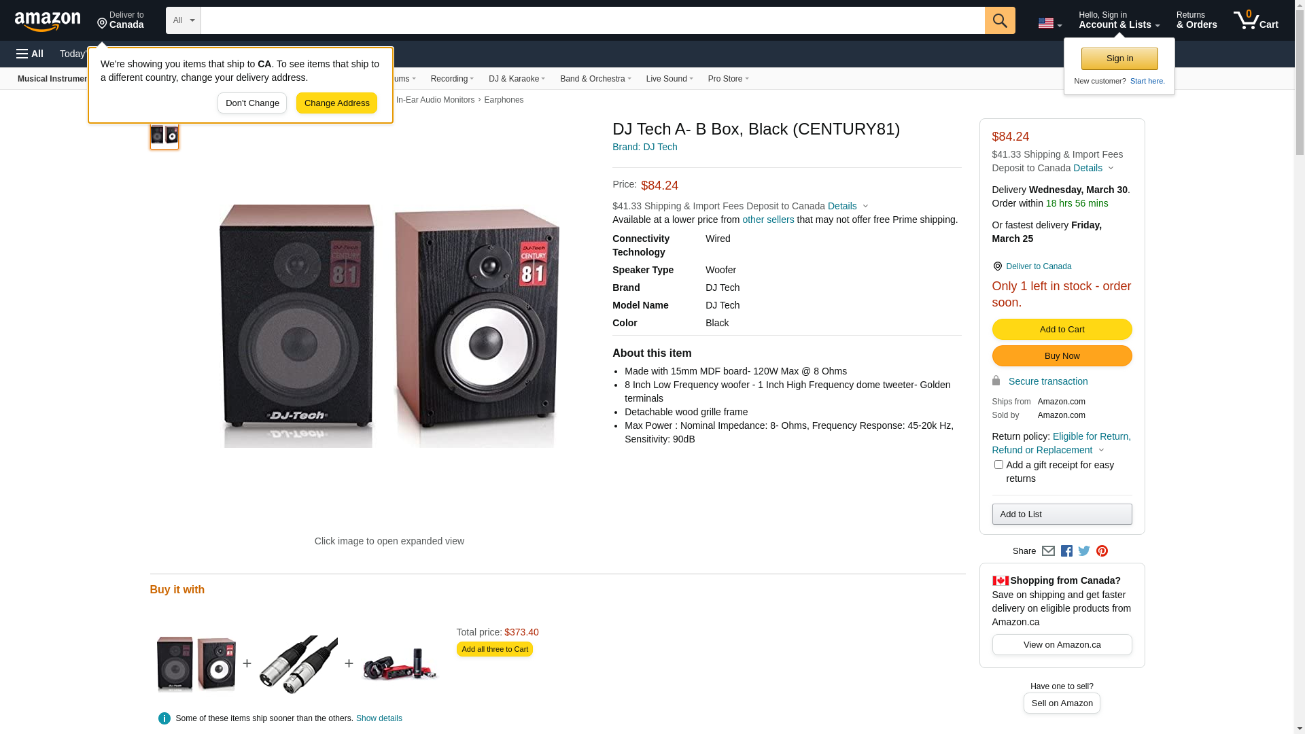Open the Recording menu
The image size is (1305, 734).
[x=452, y=79]
